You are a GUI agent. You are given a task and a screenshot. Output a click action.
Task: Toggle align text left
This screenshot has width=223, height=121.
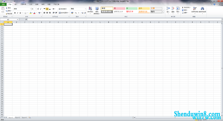[44, 13]
